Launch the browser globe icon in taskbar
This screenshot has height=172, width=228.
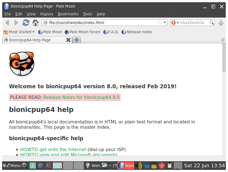40,166
